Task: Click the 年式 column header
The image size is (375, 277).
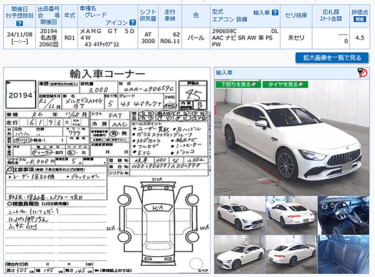Action: coord(69,16)
